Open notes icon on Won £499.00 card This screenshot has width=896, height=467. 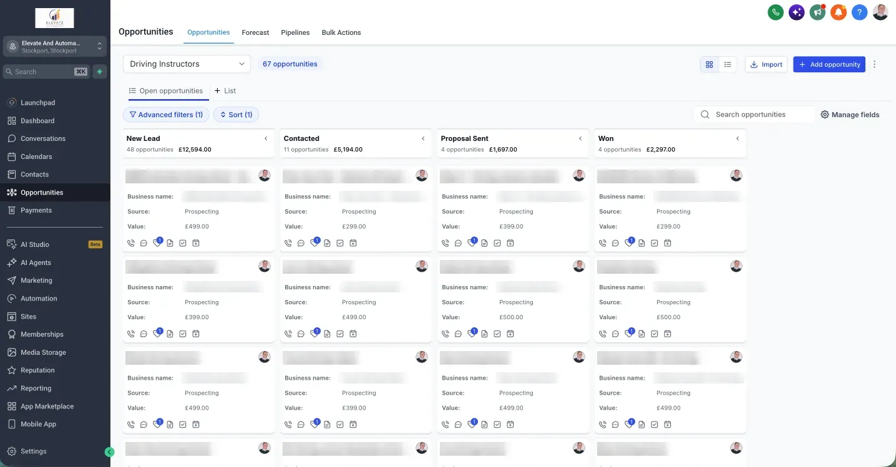tap(641, 425)
